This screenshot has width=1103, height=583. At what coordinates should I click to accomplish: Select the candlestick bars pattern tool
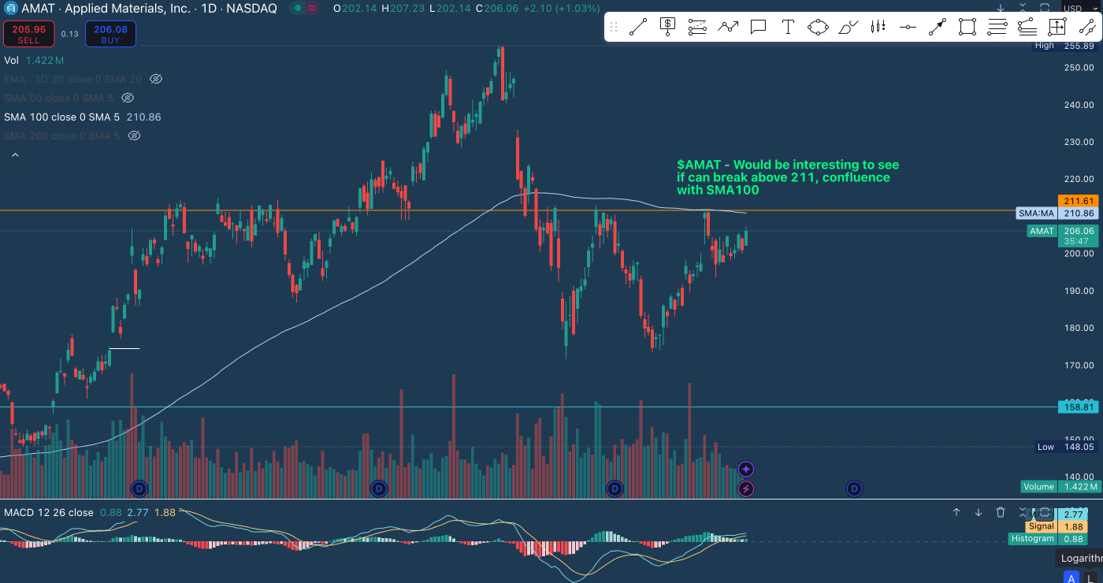(878, 28)
